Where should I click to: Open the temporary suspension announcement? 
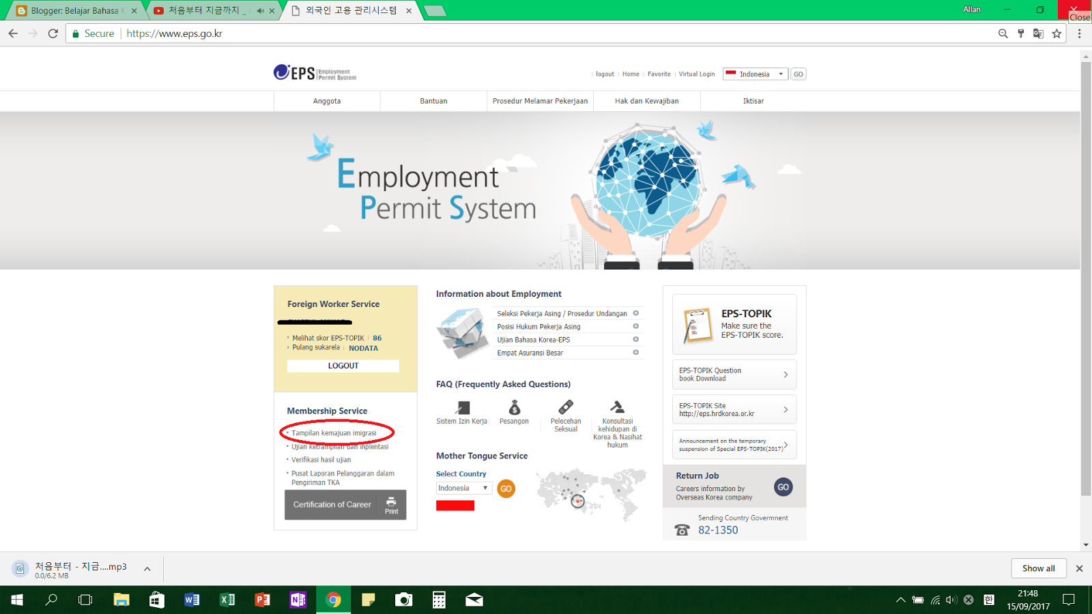[x=734, y=445]
